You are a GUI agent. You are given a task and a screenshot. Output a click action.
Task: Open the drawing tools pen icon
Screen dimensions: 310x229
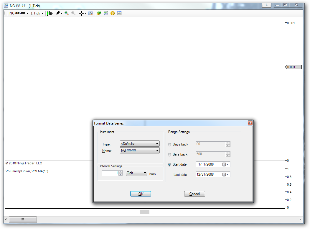(59, 13)
